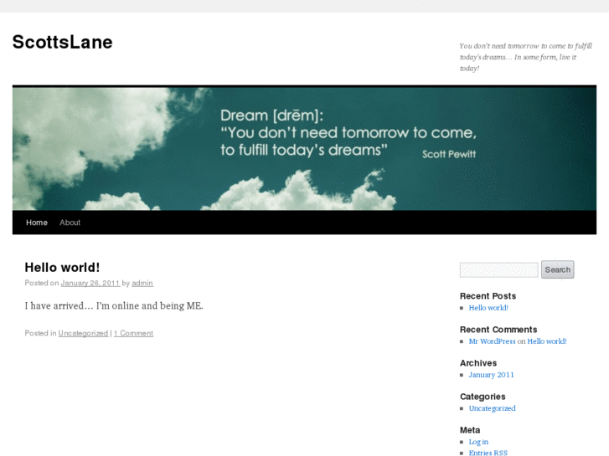Click the cloud header banner image
This screenshot has height=456, width=609.
click(305, 148)
